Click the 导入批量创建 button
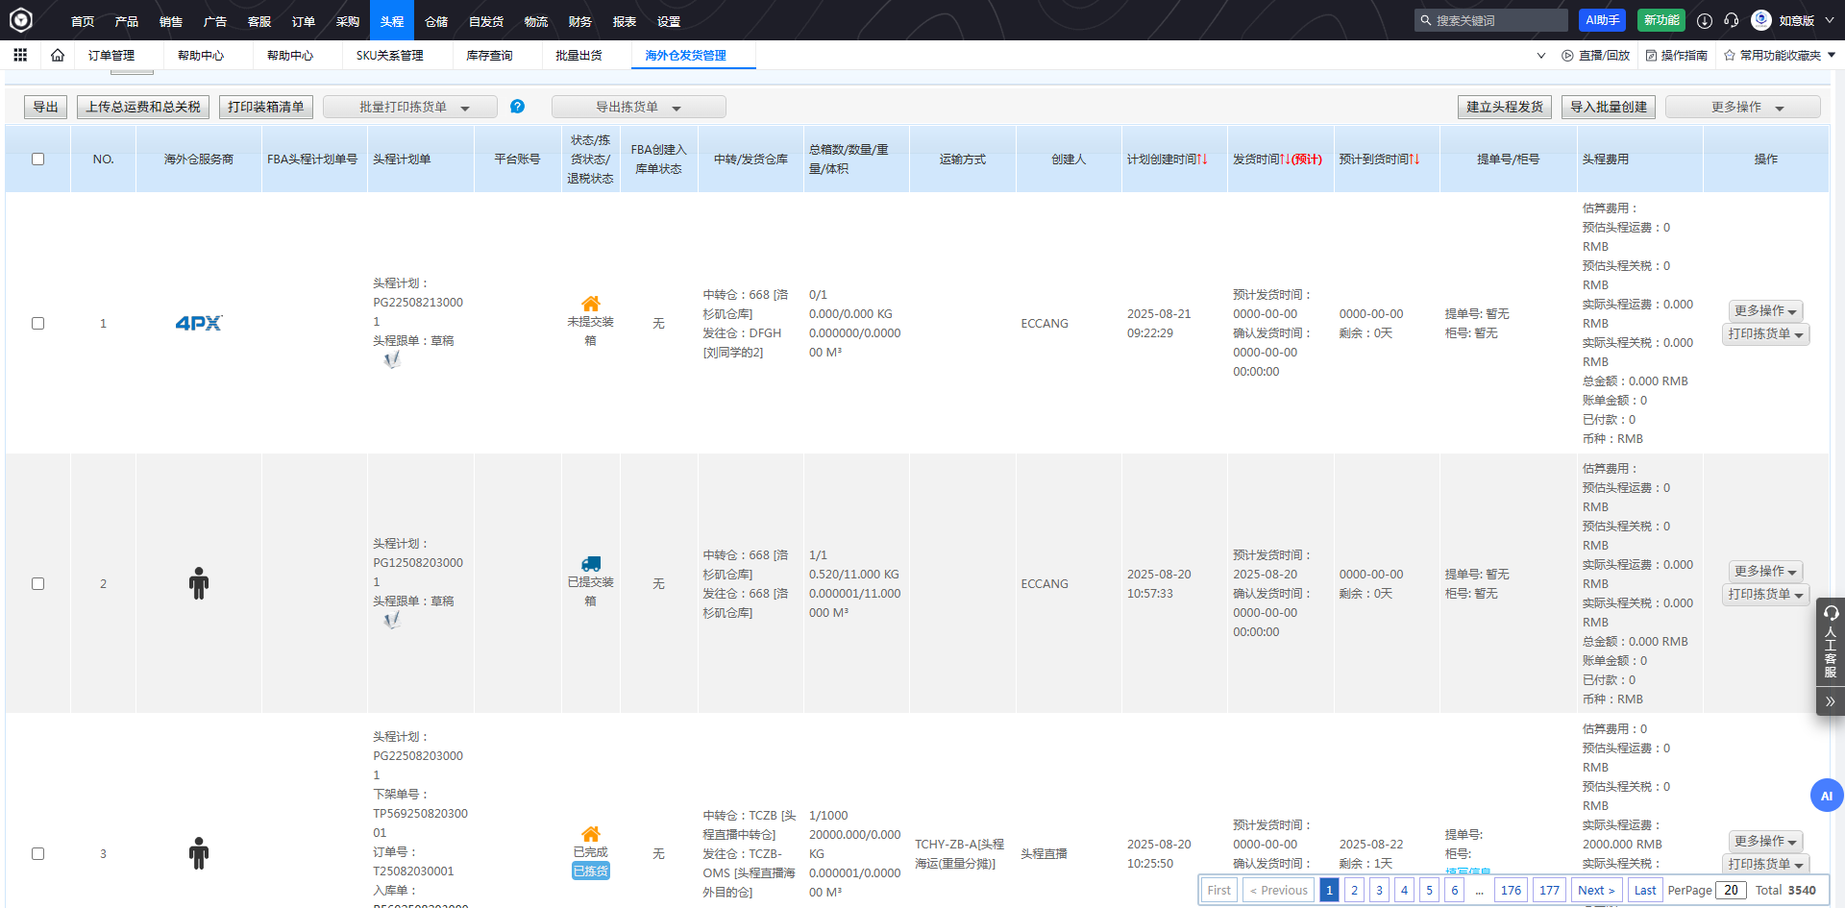 1608,108
